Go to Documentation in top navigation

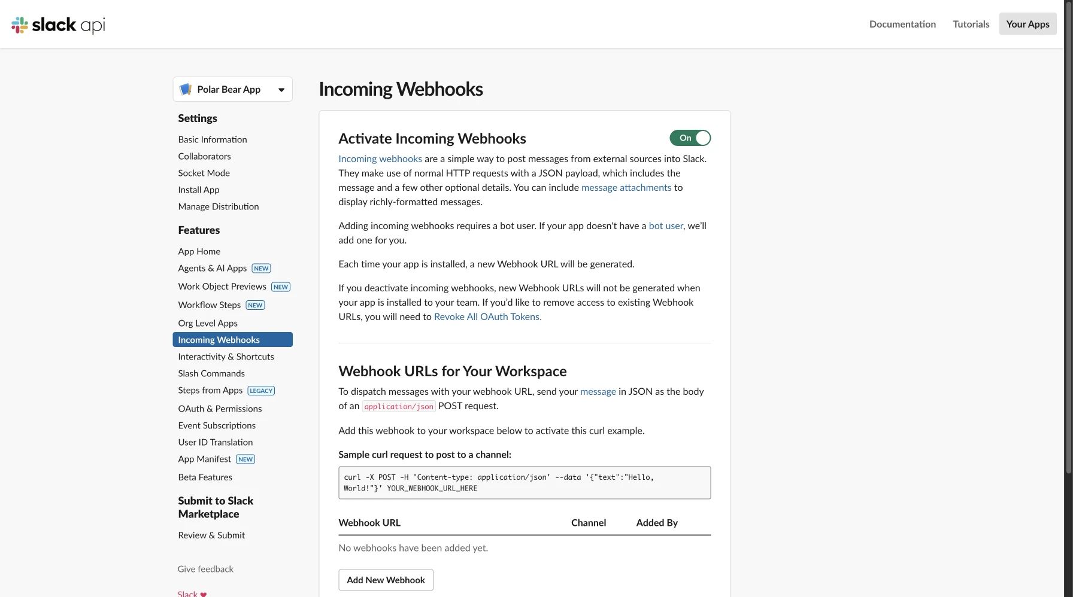[x=902, y=24]
